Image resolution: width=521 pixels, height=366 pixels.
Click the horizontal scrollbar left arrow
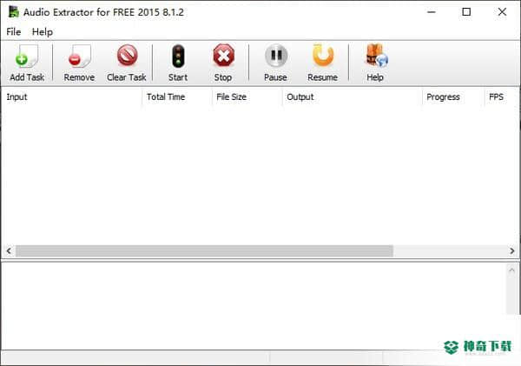tap(9, 251)
